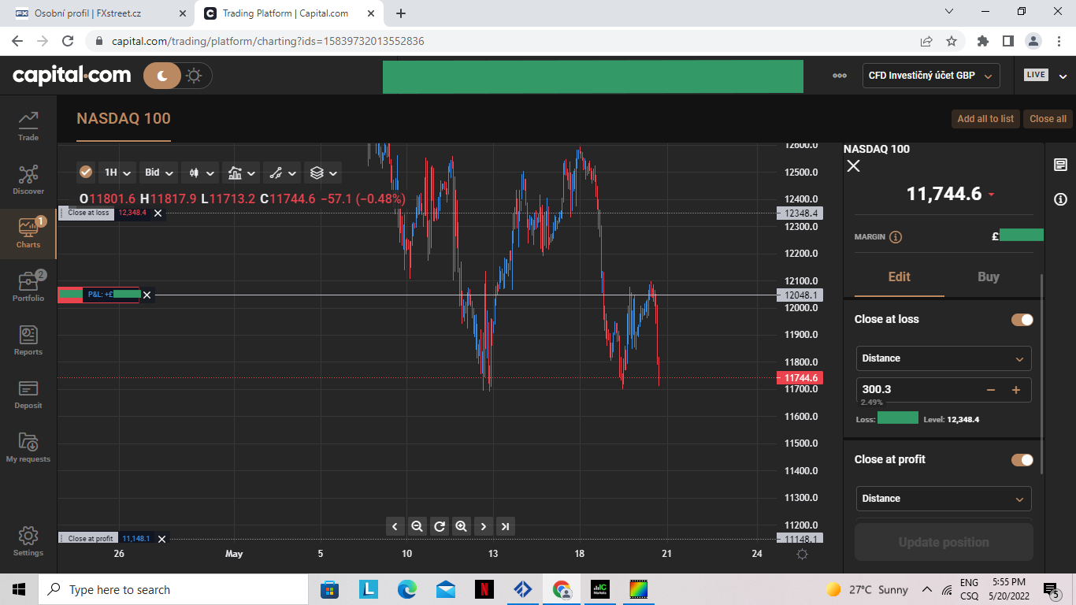
Task: Click the Windows Start button
Action: [x=19, y=589]
